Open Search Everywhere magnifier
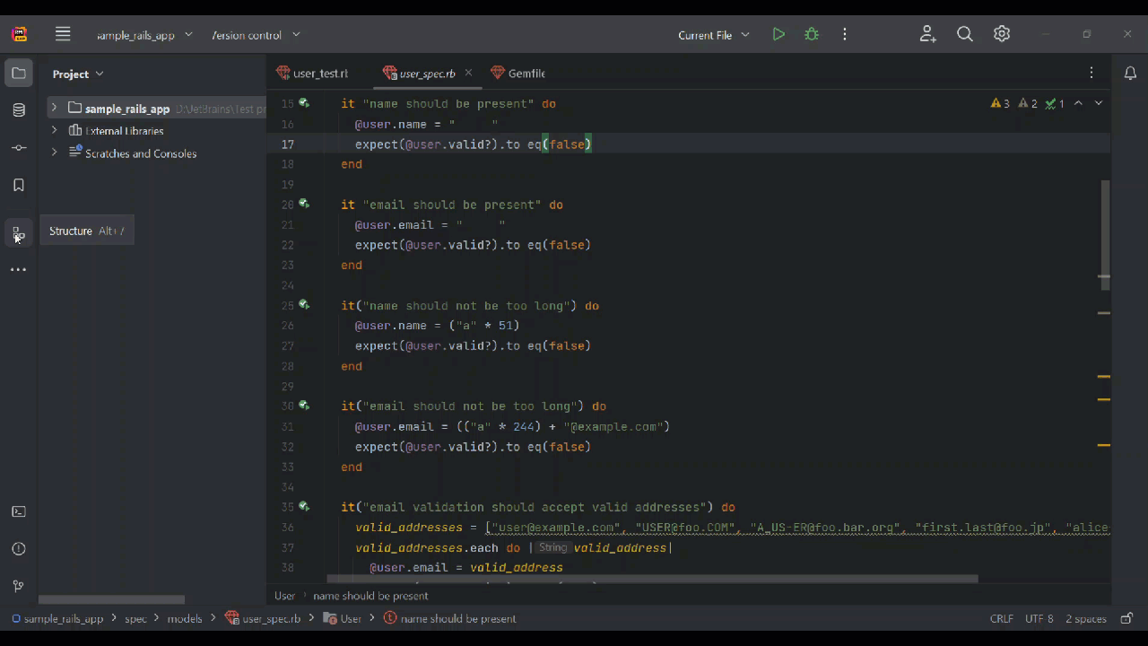 pos(965,34)
